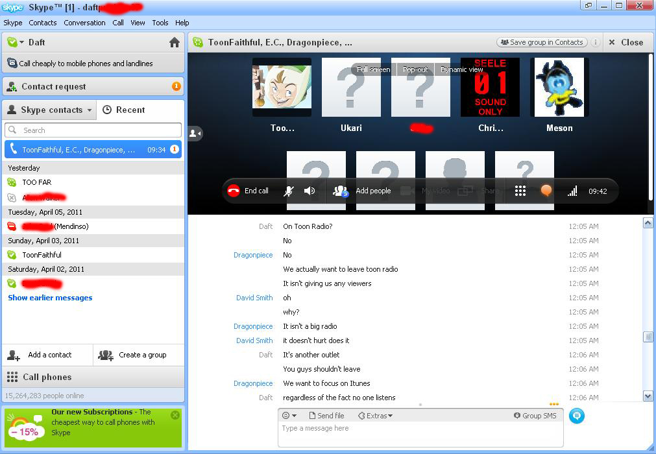Click the contact Search field
Screen dimensions: 656x454
(x=93, y=130)
